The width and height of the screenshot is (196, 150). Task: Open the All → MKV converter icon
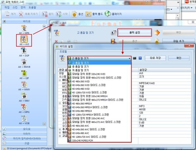click(x=24, y=96)
